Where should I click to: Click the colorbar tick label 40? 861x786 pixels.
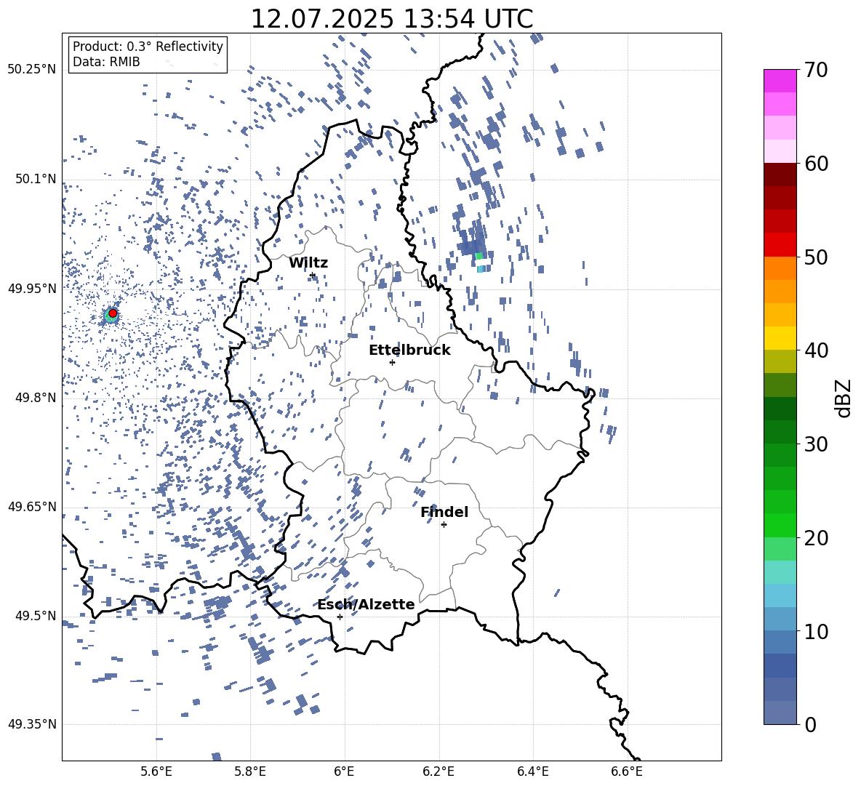click(x=816, y=350)
